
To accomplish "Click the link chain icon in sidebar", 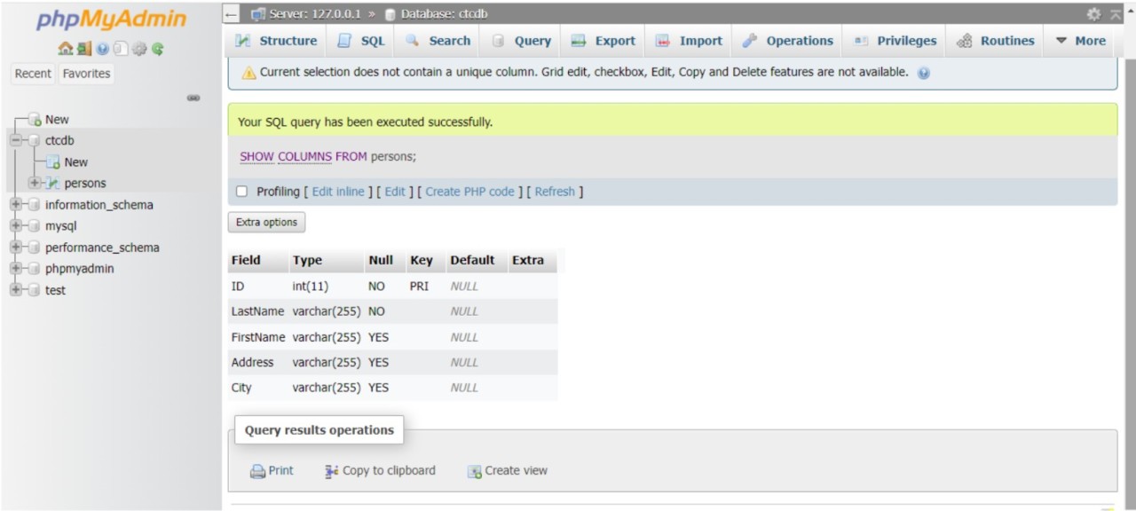I will 193,98.
